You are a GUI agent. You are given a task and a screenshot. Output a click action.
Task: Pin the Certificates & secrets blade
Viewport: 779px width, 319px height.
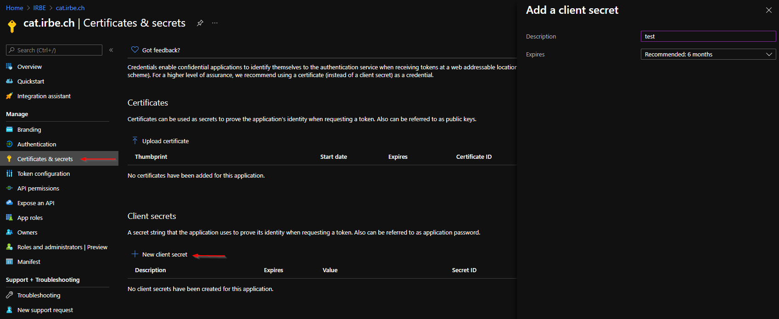(x=200, y=23)
